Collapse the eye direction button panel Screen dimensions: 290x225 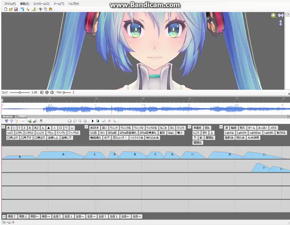4,217
